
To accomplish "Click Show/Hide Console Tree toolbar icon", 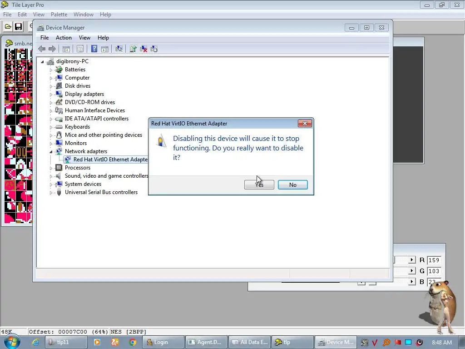I will pyautogui.click(x=66, y=49).
